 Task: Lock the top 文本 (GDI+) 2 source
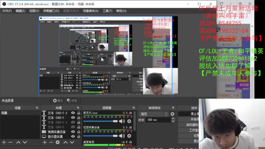pyautogui.click(x=79, y=113)
